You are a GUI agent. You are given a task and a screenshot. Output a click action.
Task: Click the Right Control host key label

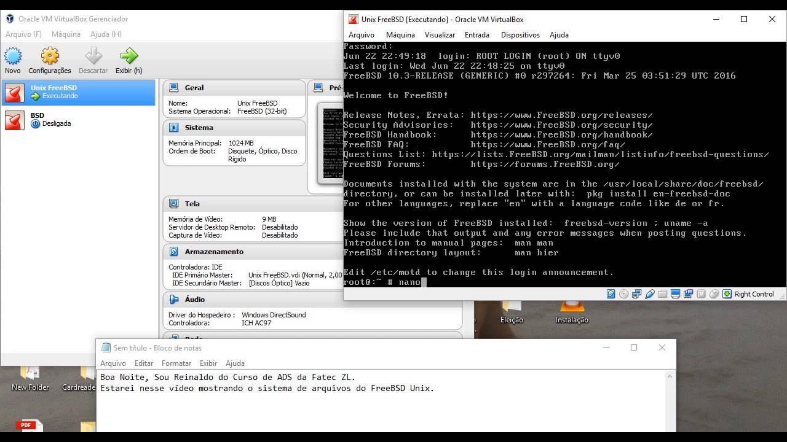pos(754,294)
